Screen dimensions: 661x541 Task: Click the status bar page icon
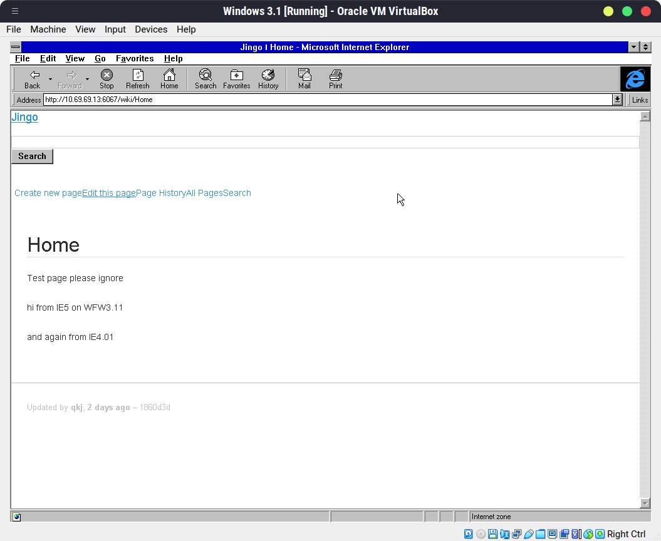[x=16, y=517]
